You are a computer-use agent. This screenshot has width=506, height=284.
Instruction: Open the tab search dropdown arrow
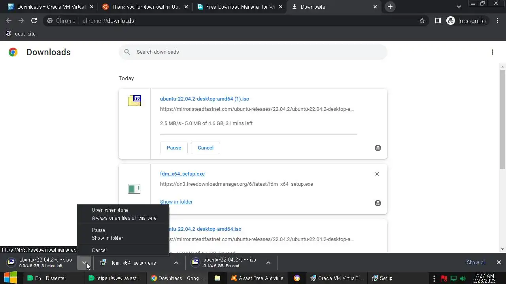point(459,7)
